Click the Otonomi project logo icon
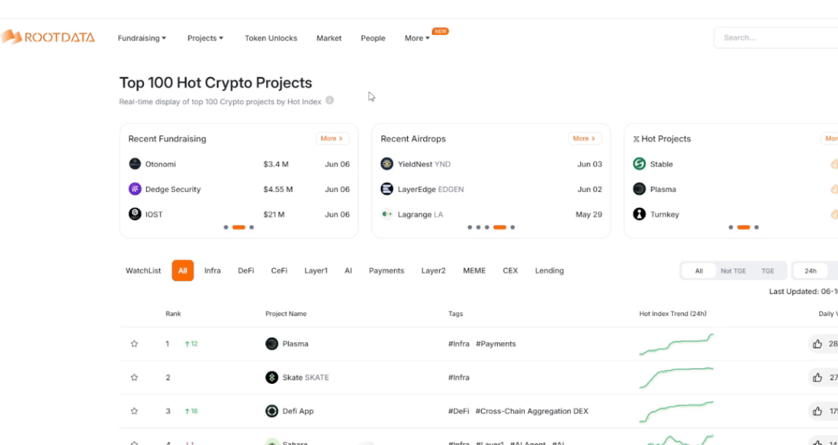 [135, 164]
